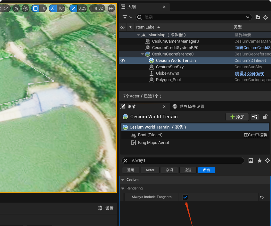Screen dimensions: 271x226
Task: Toggle rotation angle snapping icon
Action: tap(53, 8)
